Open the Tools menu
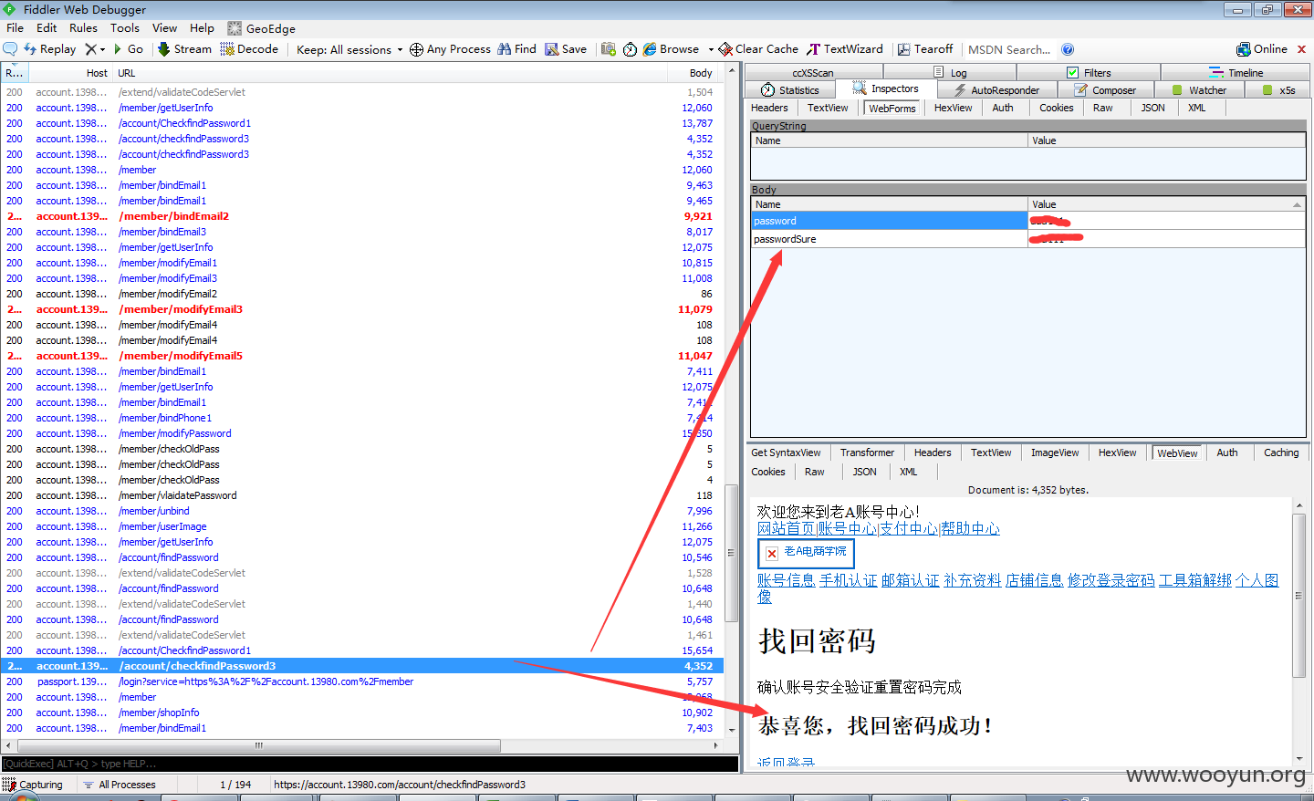1314x801 pixels. coord(125,28)
